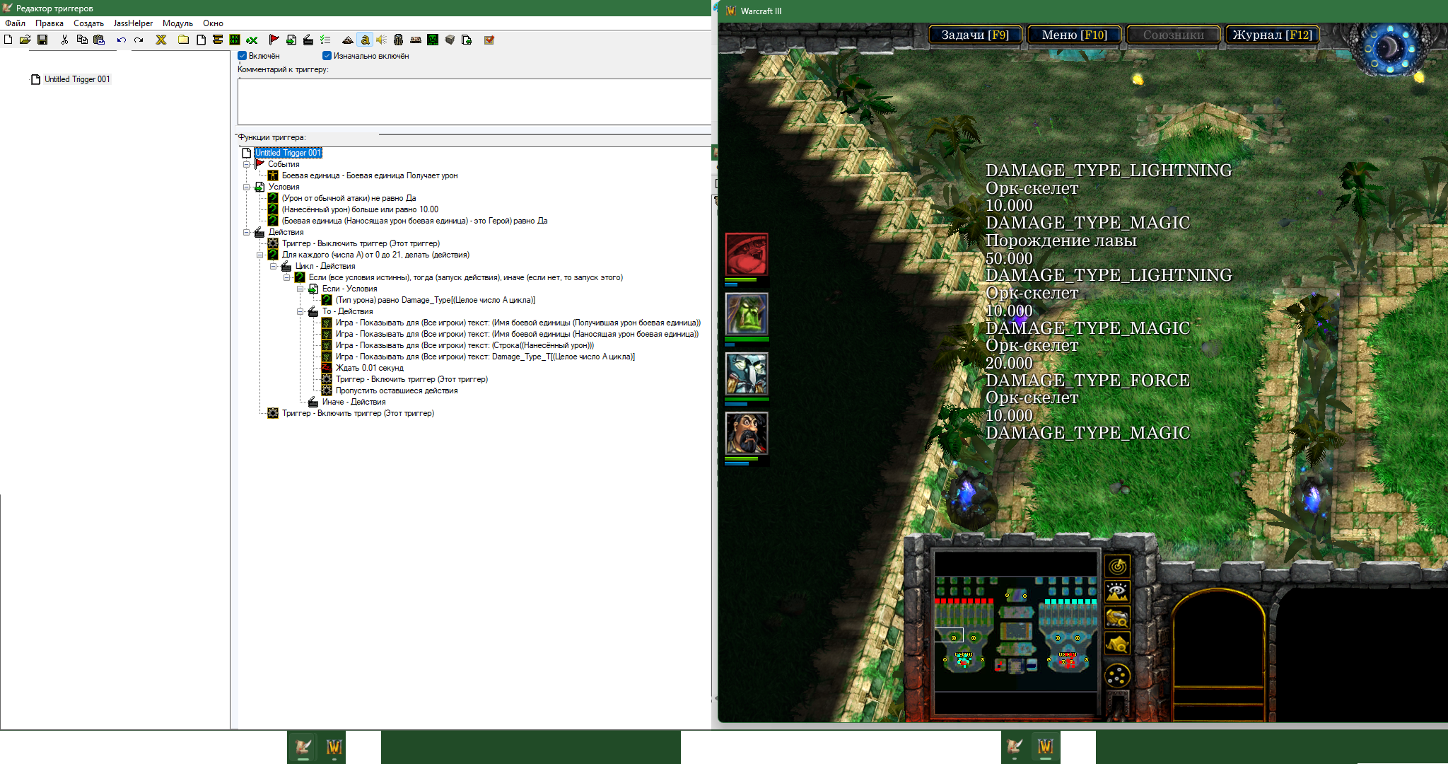
Task: Click the Undo toolbar arrow
Action: (x=122, y=40)
